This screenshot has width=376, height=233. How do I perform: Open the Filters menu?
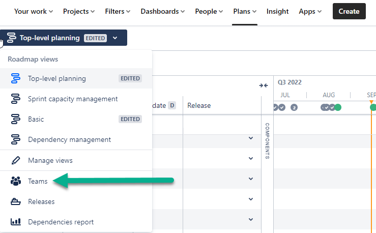point(117,11)
